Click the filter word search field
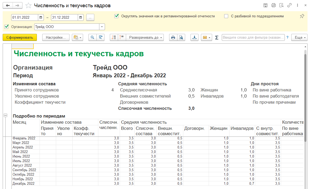The image size is (311, 189). [x=253, y=38]
